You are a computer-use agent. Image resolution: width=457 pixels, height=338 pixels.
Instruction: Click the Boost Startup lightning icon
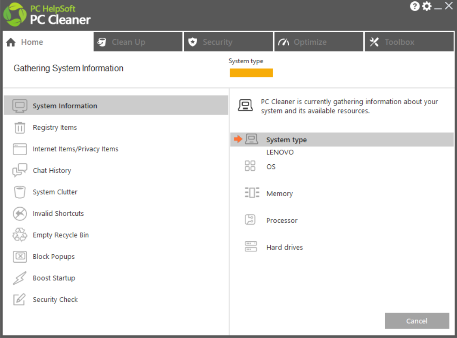(x=20, y=278)
